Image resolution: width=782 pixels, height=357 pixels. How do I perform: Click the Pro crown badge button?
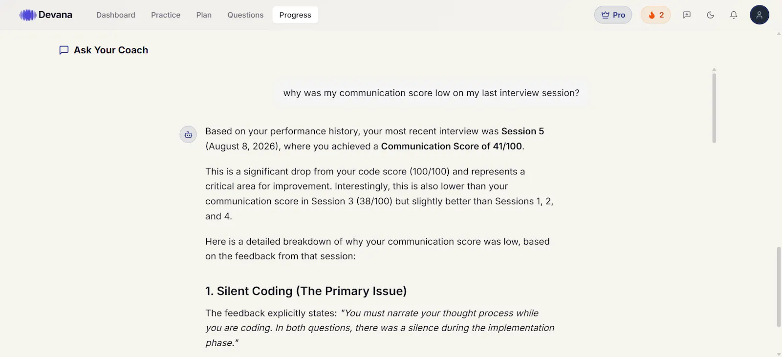pyautogui.click(x=613, y=15)
